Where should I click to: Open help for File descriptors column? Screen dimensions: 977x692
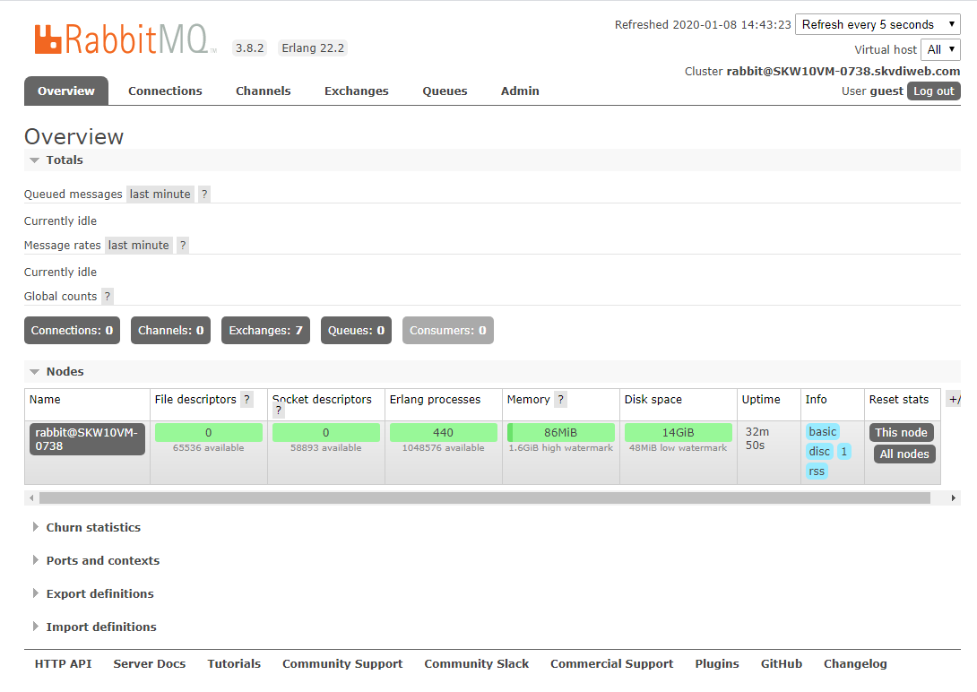pos(246,399)
